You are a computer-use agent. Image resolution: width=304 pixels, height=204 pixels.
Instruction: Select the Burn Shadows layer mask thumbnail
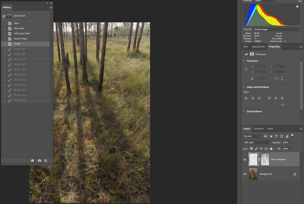(x=265, y=159)
